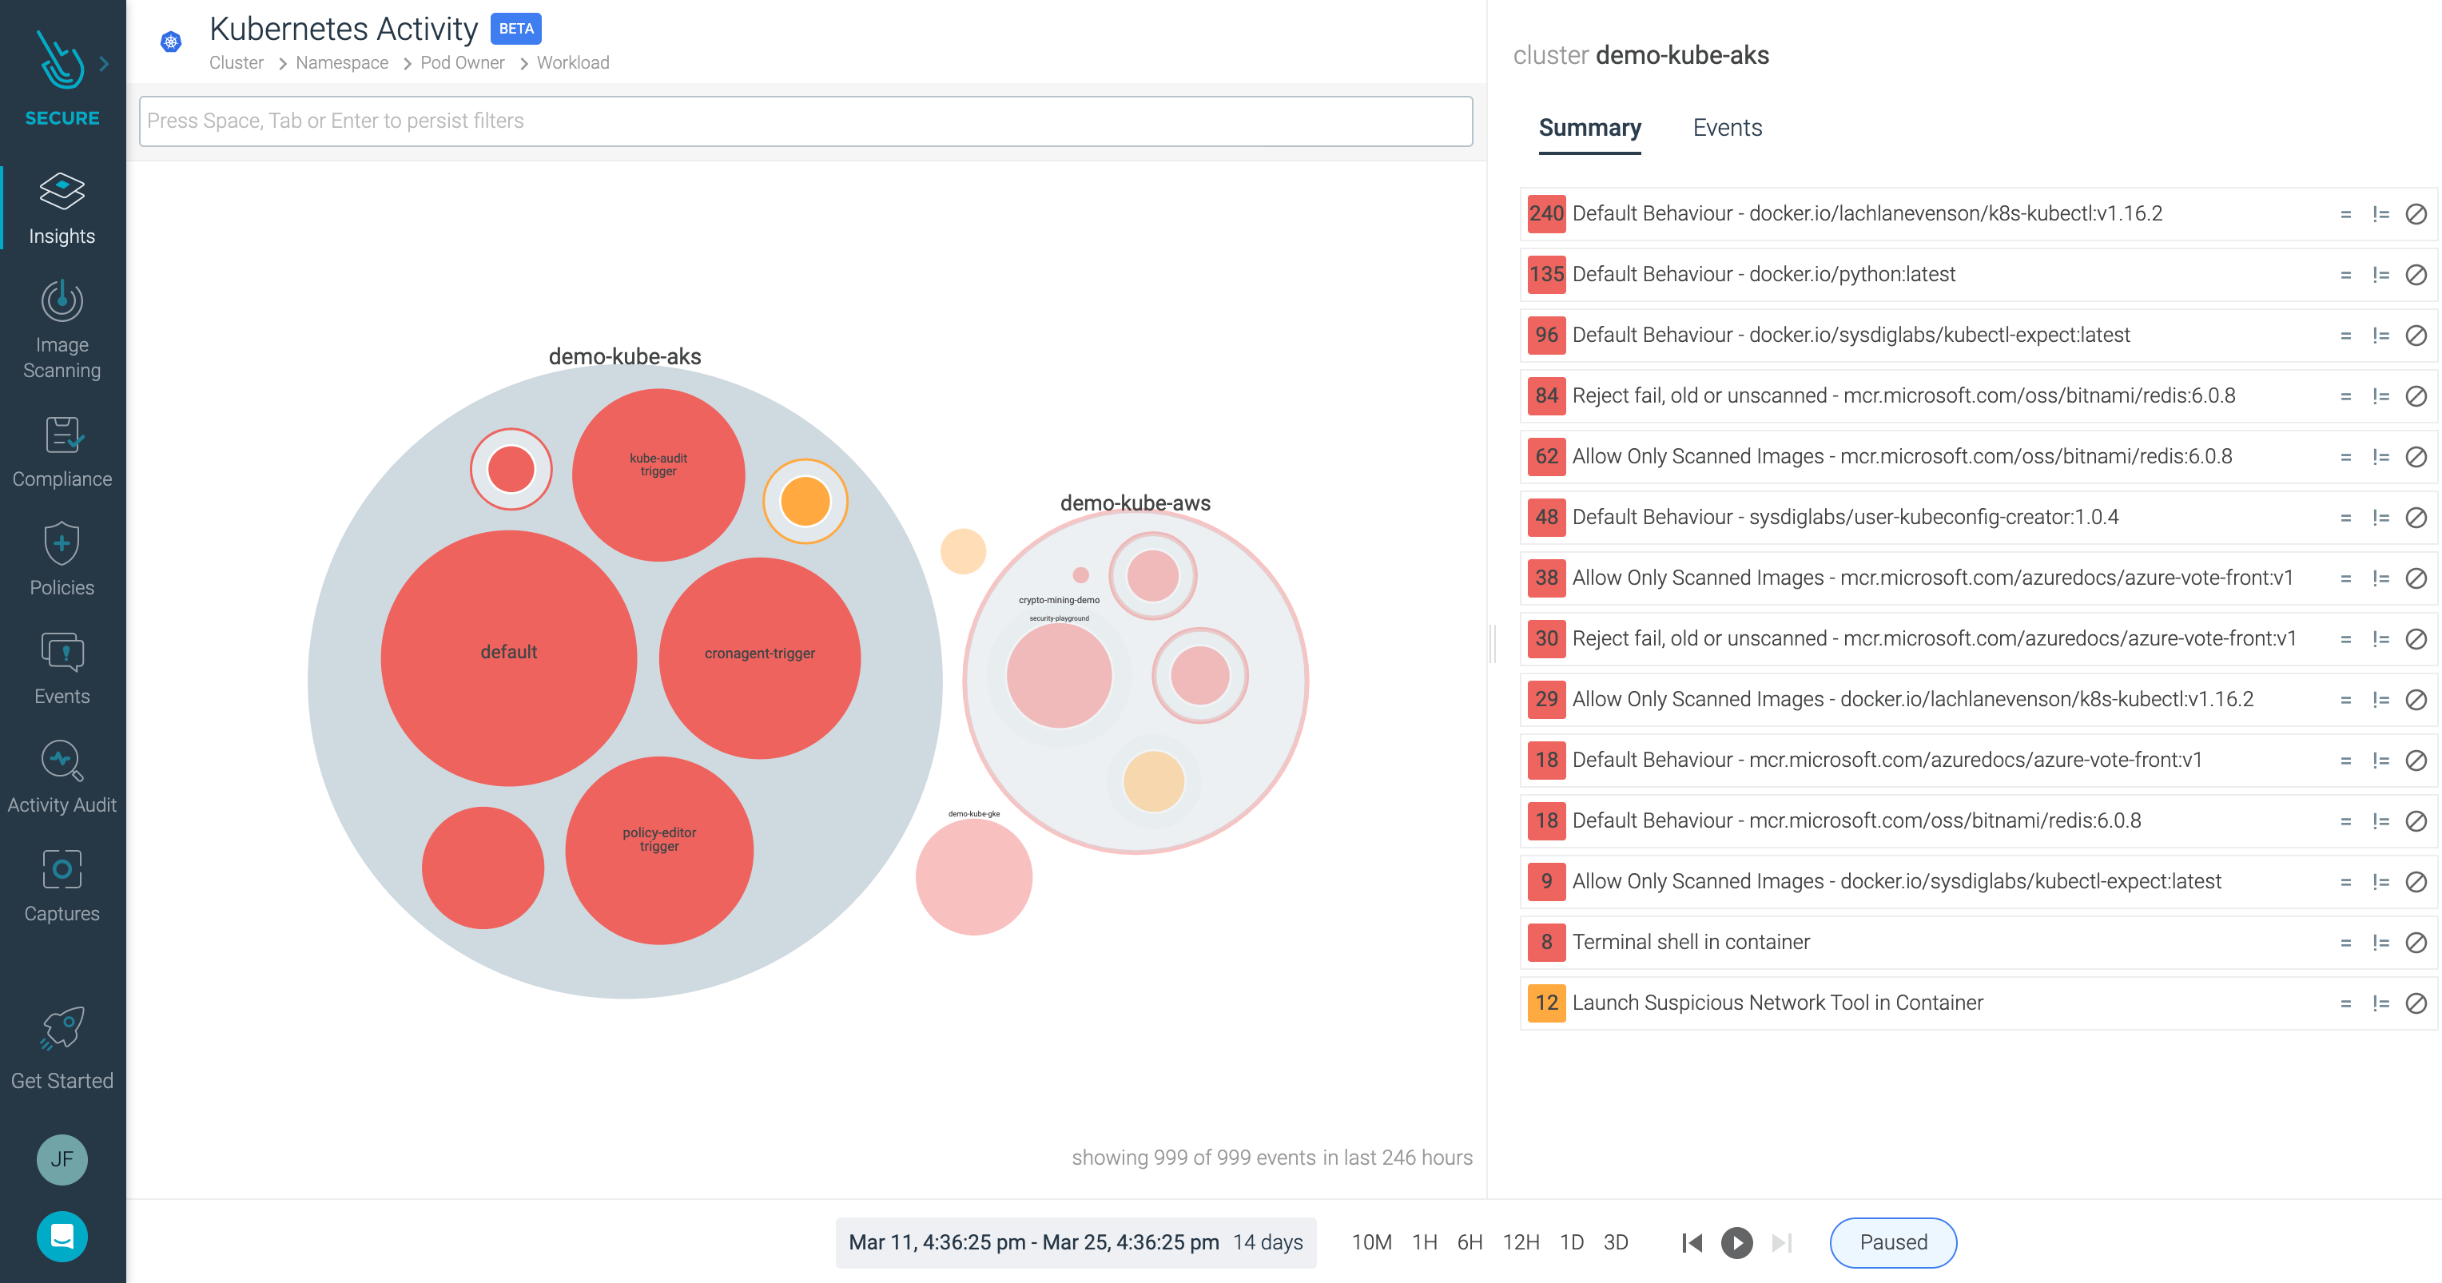The width and height of the screenshot is (2442, 1283).
Task: Click the orange namespace bubble in demo-kube-aks
Action: click(805, 501)
